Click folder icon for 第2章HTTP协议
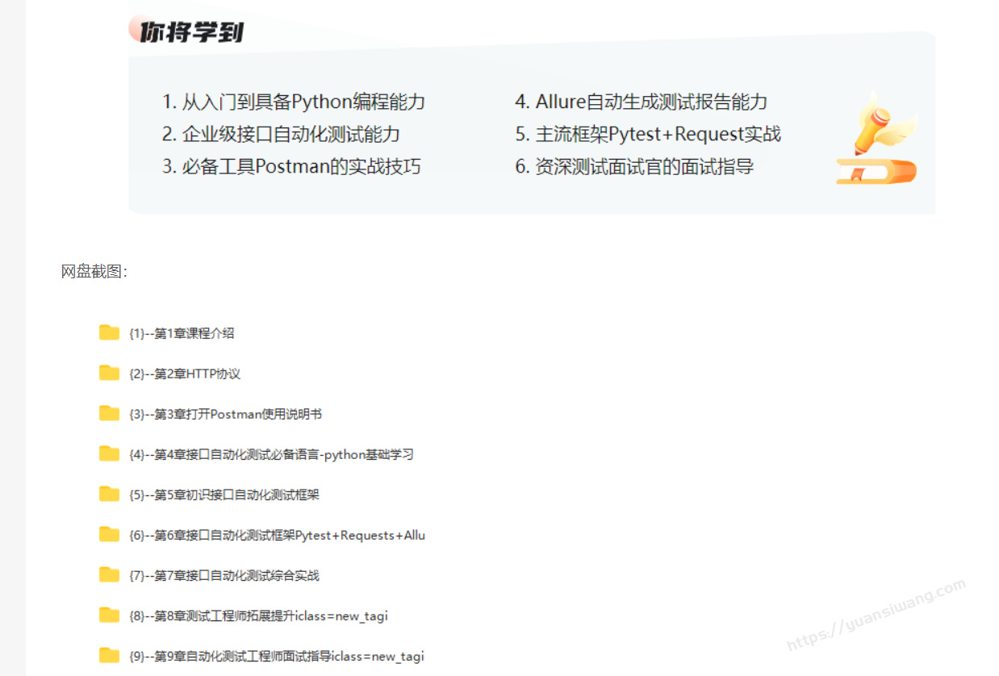The image size is (999, 676). 109,373
